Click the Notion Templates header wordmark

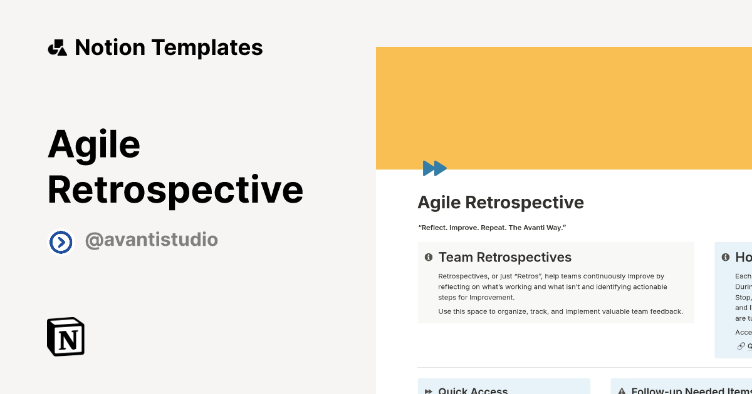(x=169, y=47)
